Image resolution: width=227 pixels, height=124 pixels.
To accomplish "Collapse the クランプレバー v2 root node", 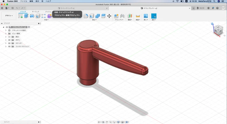I will [3, 27].
